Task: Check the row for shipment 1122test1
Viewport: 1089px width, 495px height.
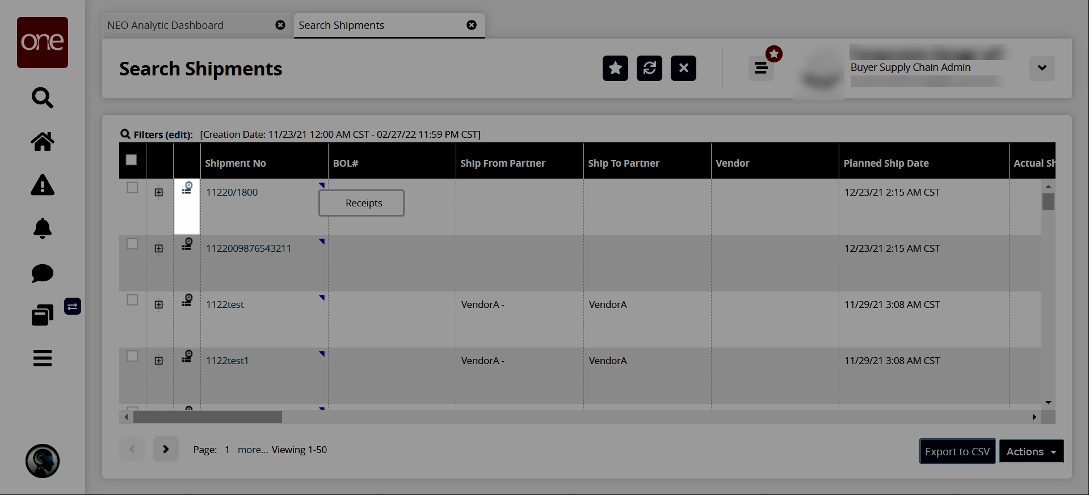Action: [x=132, y=356]
